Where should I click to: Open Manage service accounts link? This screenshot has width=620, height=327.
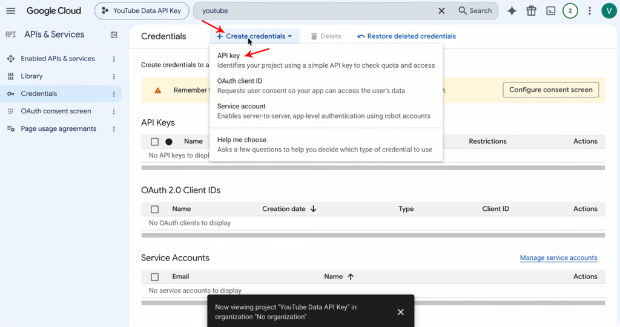(x=558, y=258)
